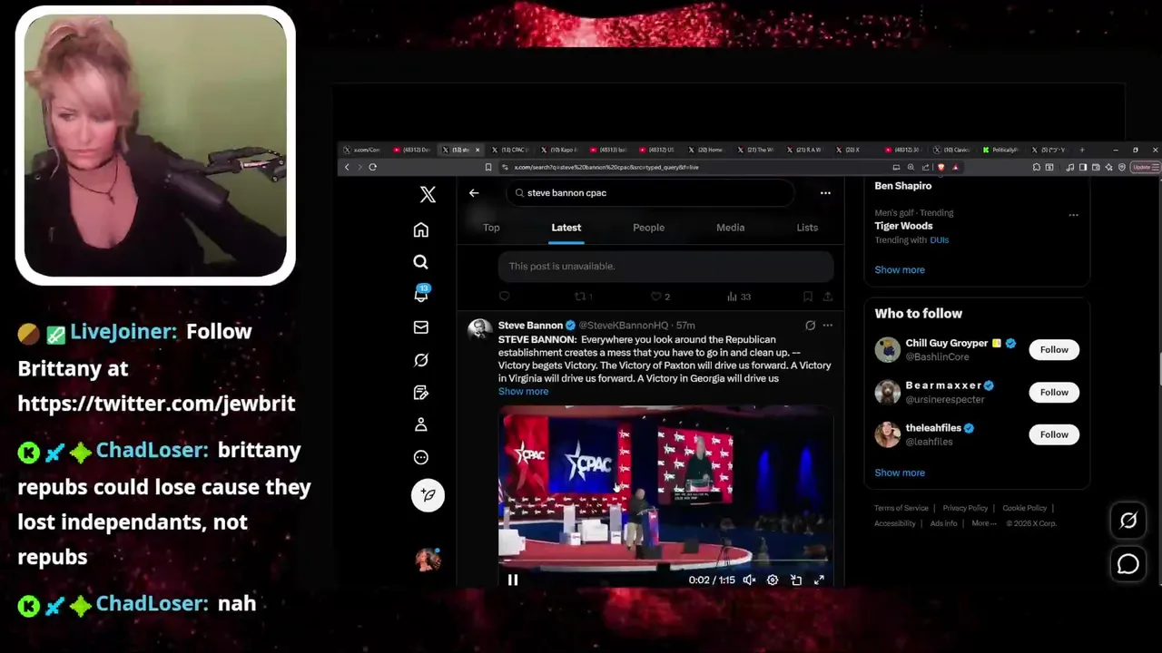Image resolution: width=1162 pixels, height=653 pixels.
Task: Show more Who to follow suggestions
Action: [x=900, y=473]
